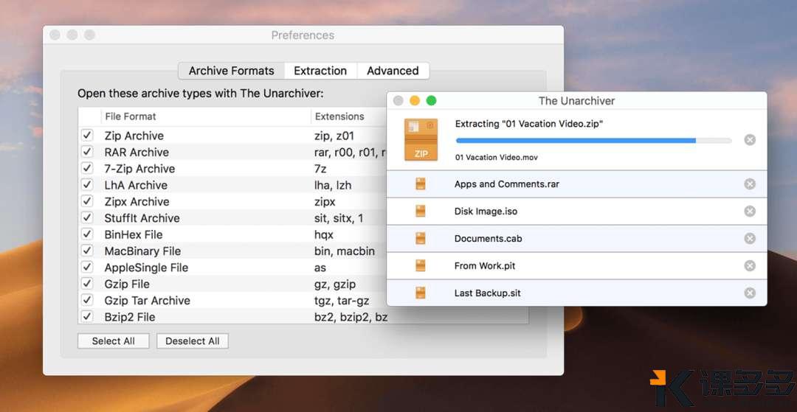
Task: Select Disk Image.iso queue row
Action: pos(576,211)
